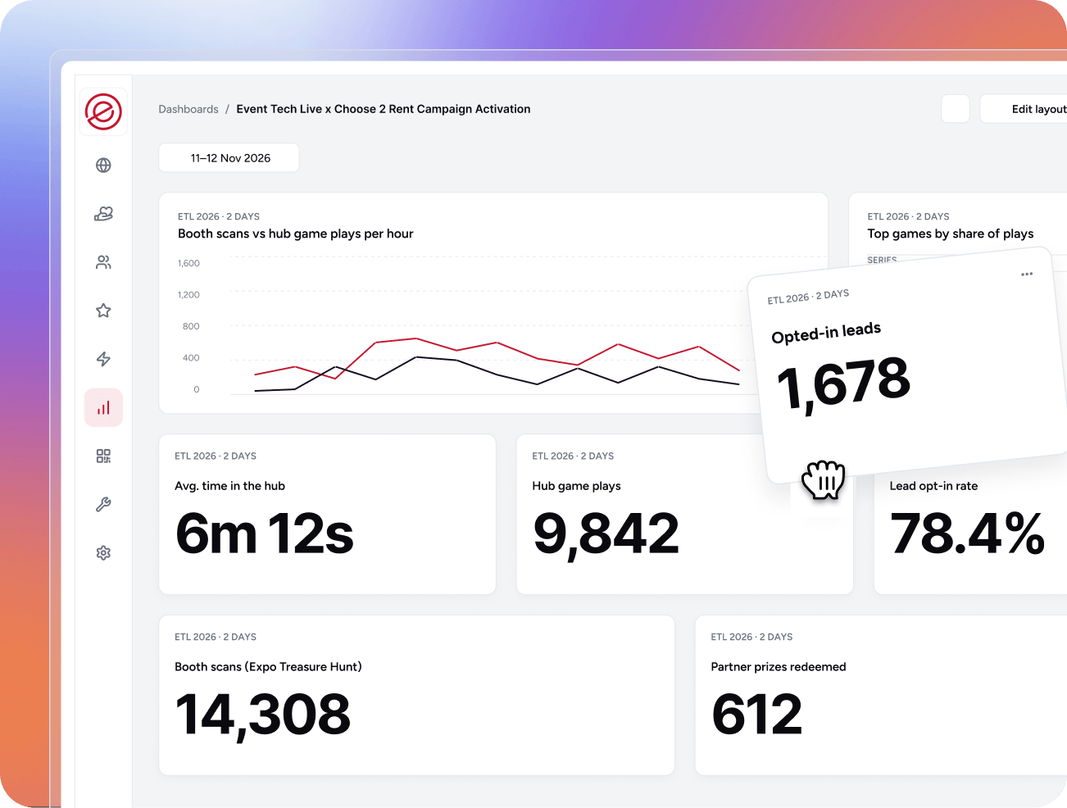1067x808 pixels.
Task: Click the Booth scans vs hub game plays title
Action: pyautogui.click(x=296, y=234)
